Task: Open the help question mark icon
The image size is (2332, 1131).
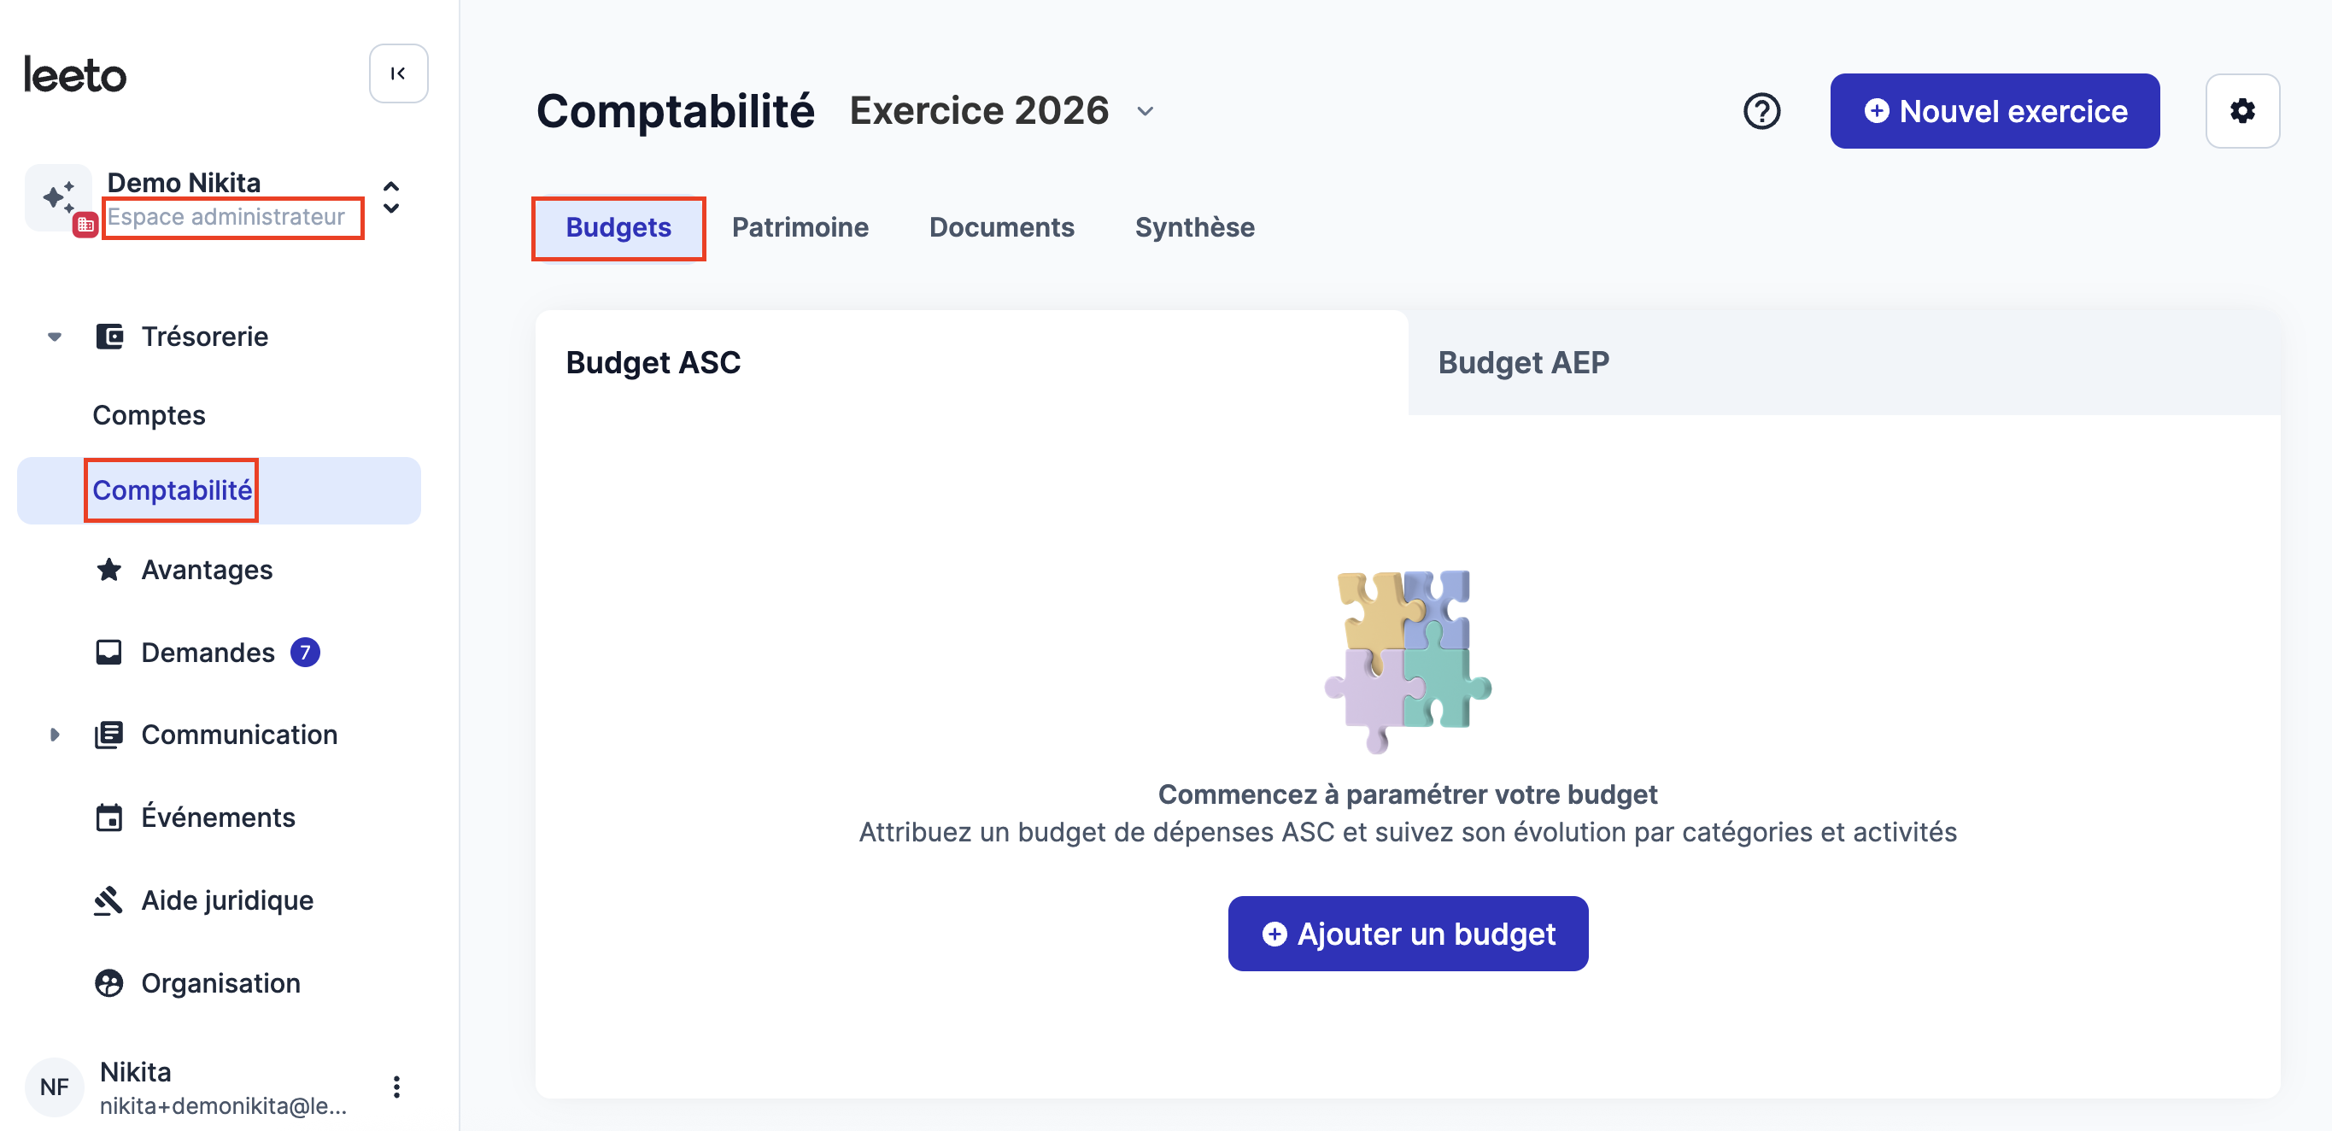Action: pyautogui.click(x=1761, y=111)
